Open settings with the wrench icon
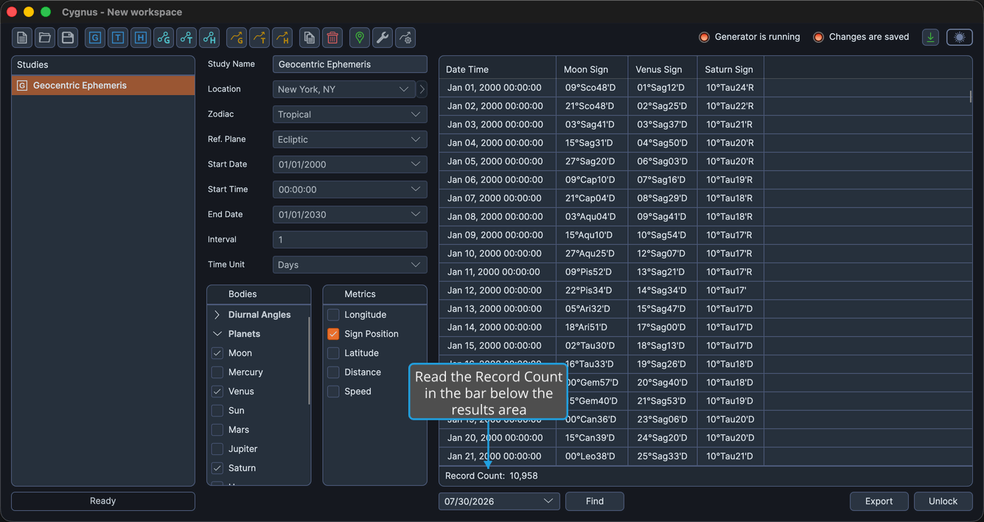Screen dimensions: 984x522 point(383,38)
